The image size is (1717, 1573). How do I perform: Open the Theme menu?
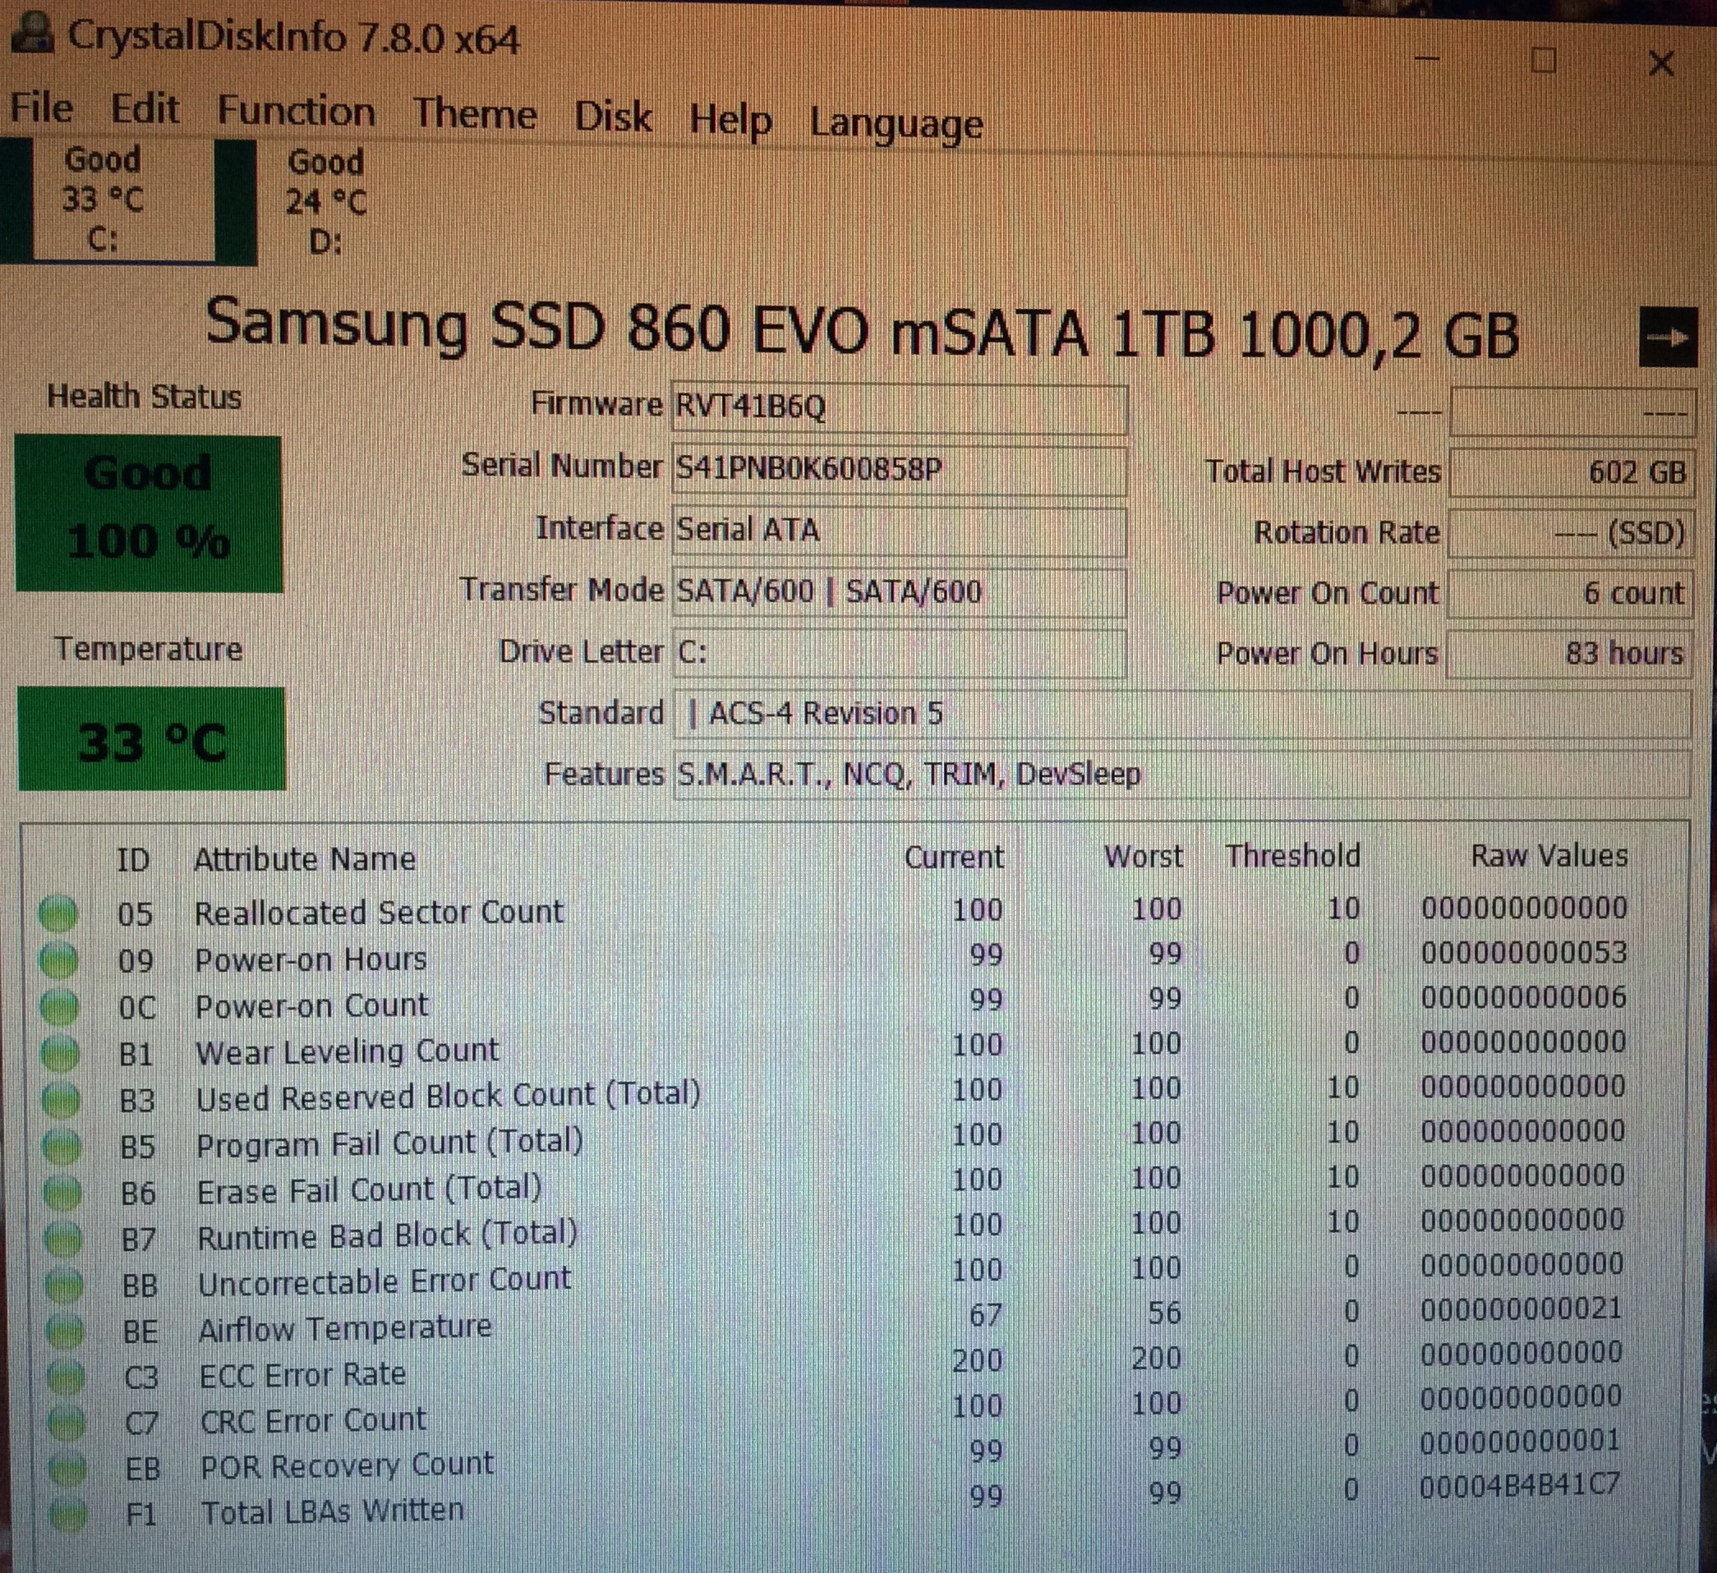(x=474, y=114)
